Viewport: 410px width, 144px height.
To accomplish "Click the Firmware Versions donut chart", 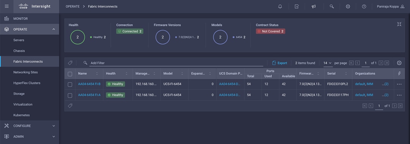I will 162,37.
